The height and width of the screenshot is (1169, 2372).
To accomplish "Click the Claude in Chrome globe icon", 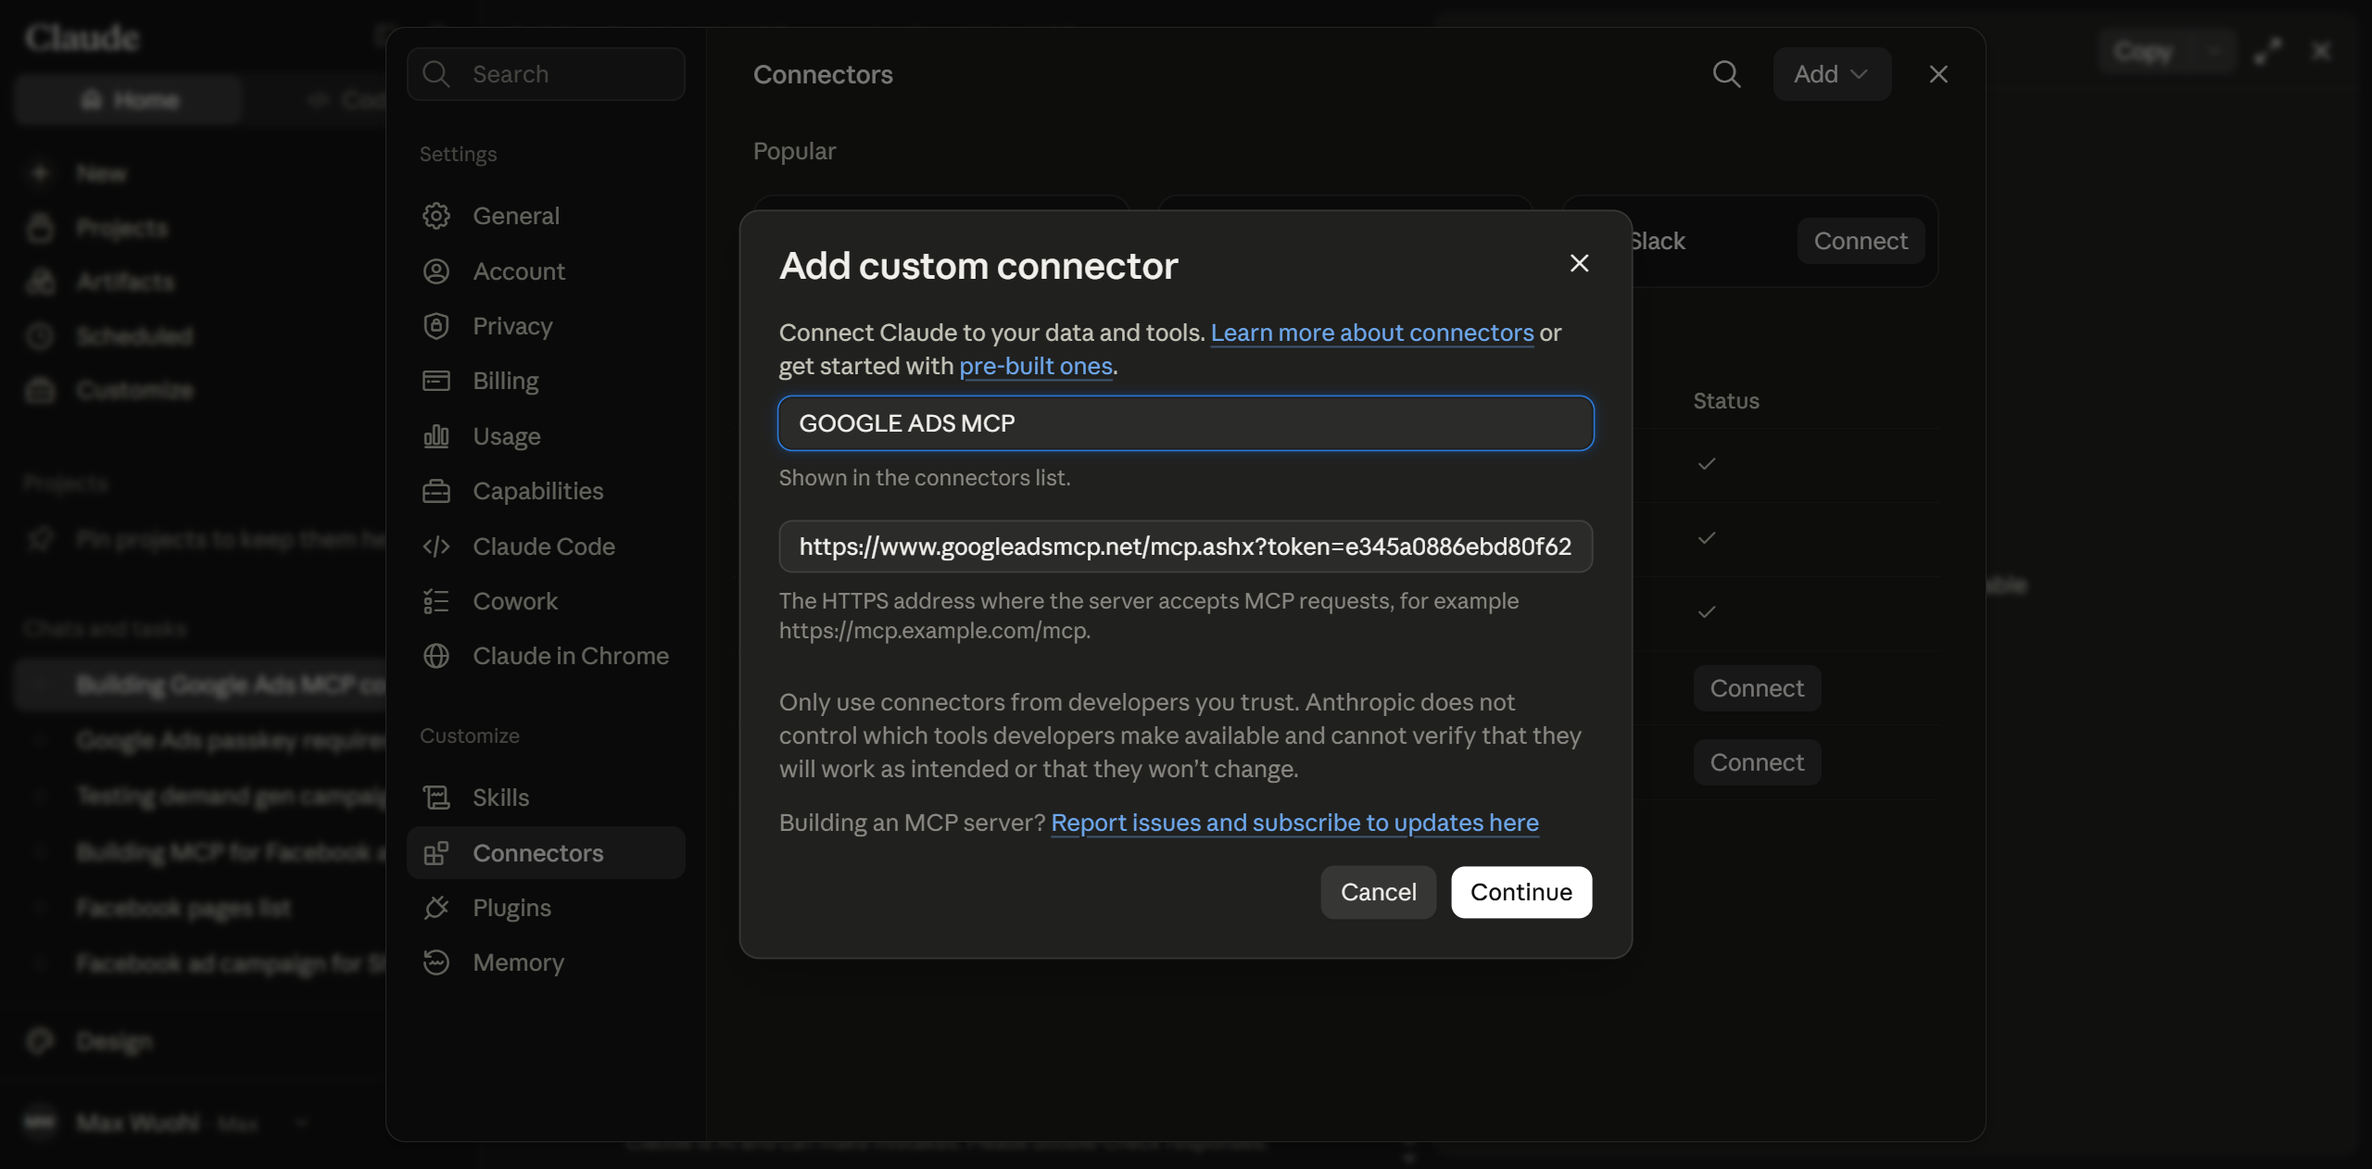I will (436, 656).
